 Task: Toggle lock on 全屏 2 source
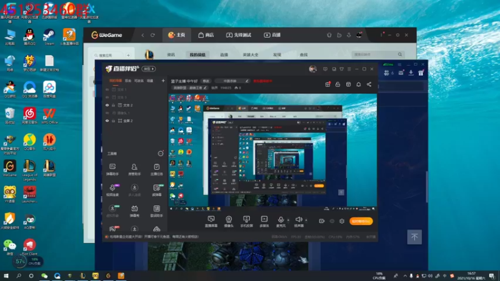click(x=113, y=121)
